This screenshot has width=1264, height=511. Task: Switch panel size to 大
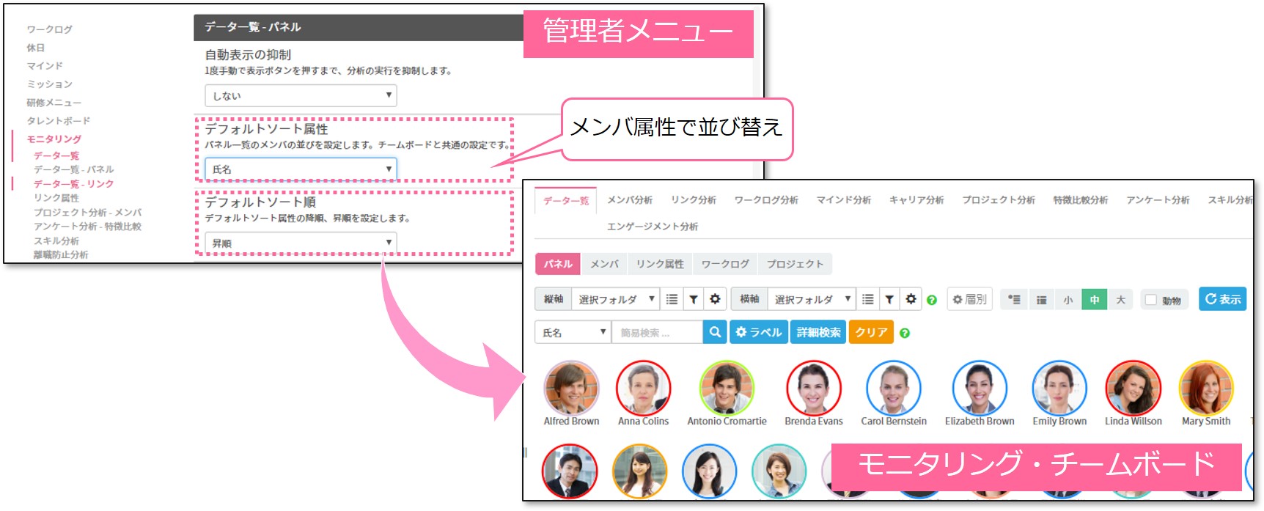pos(1120,299)
